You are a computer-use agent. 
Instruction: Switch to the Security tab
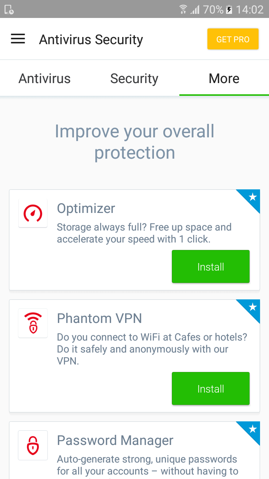coord(134,79)
